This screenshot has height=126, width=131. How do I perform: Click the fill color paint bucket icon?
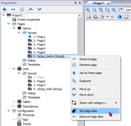coord(102,17)
